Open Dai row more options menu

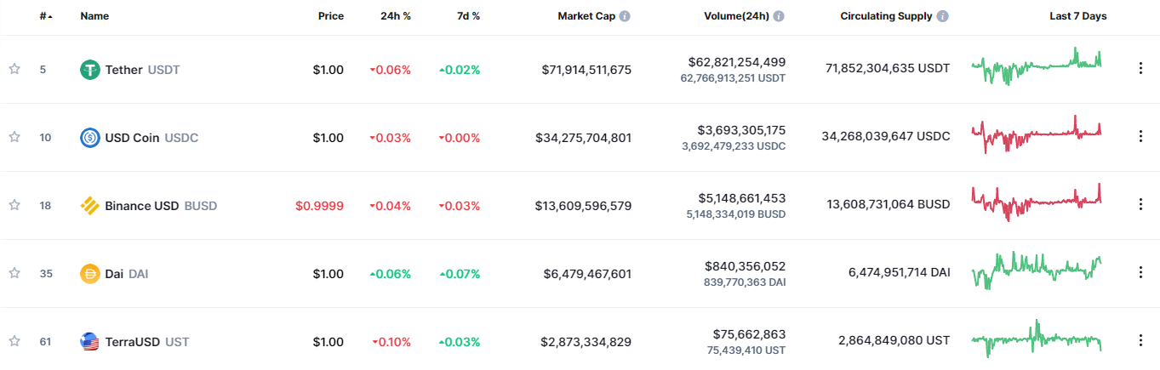1140,273
